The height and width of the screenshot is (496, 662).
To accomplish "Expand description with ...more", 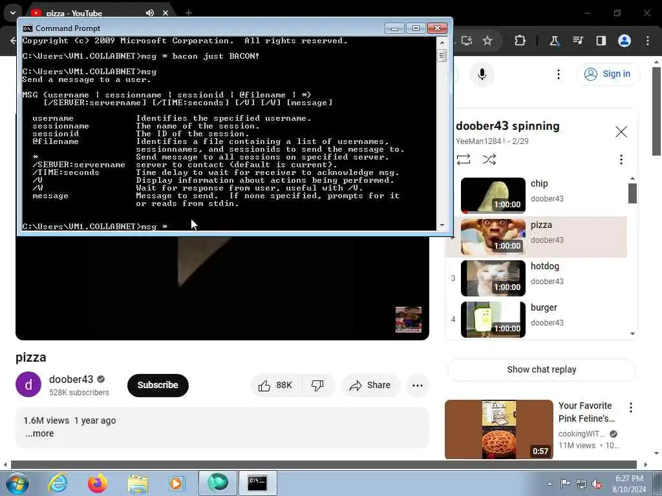I will click(39, 433).
